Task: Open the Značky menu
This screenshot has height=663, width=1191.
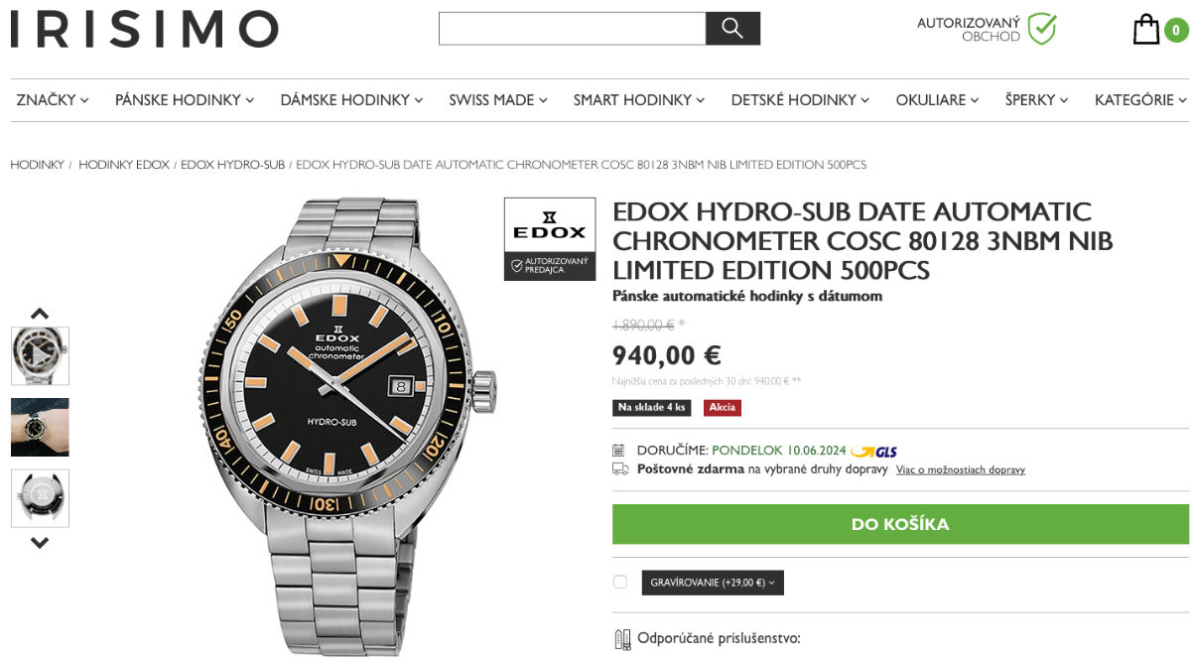Action: point(53,100)
